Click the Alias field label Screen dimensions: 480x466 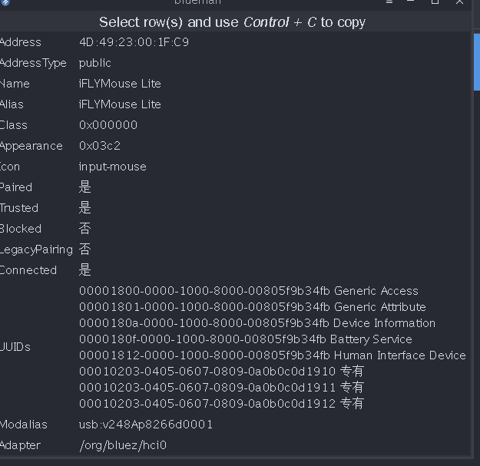[x=12, y=104]
